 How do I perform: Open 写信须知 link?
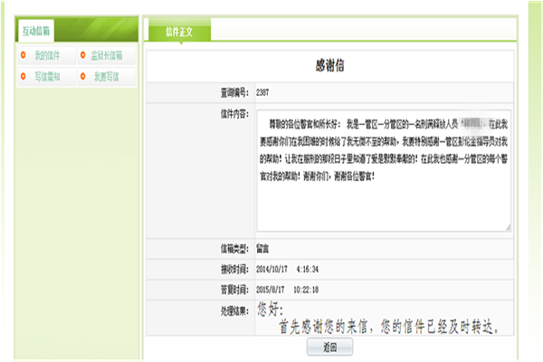47,77
